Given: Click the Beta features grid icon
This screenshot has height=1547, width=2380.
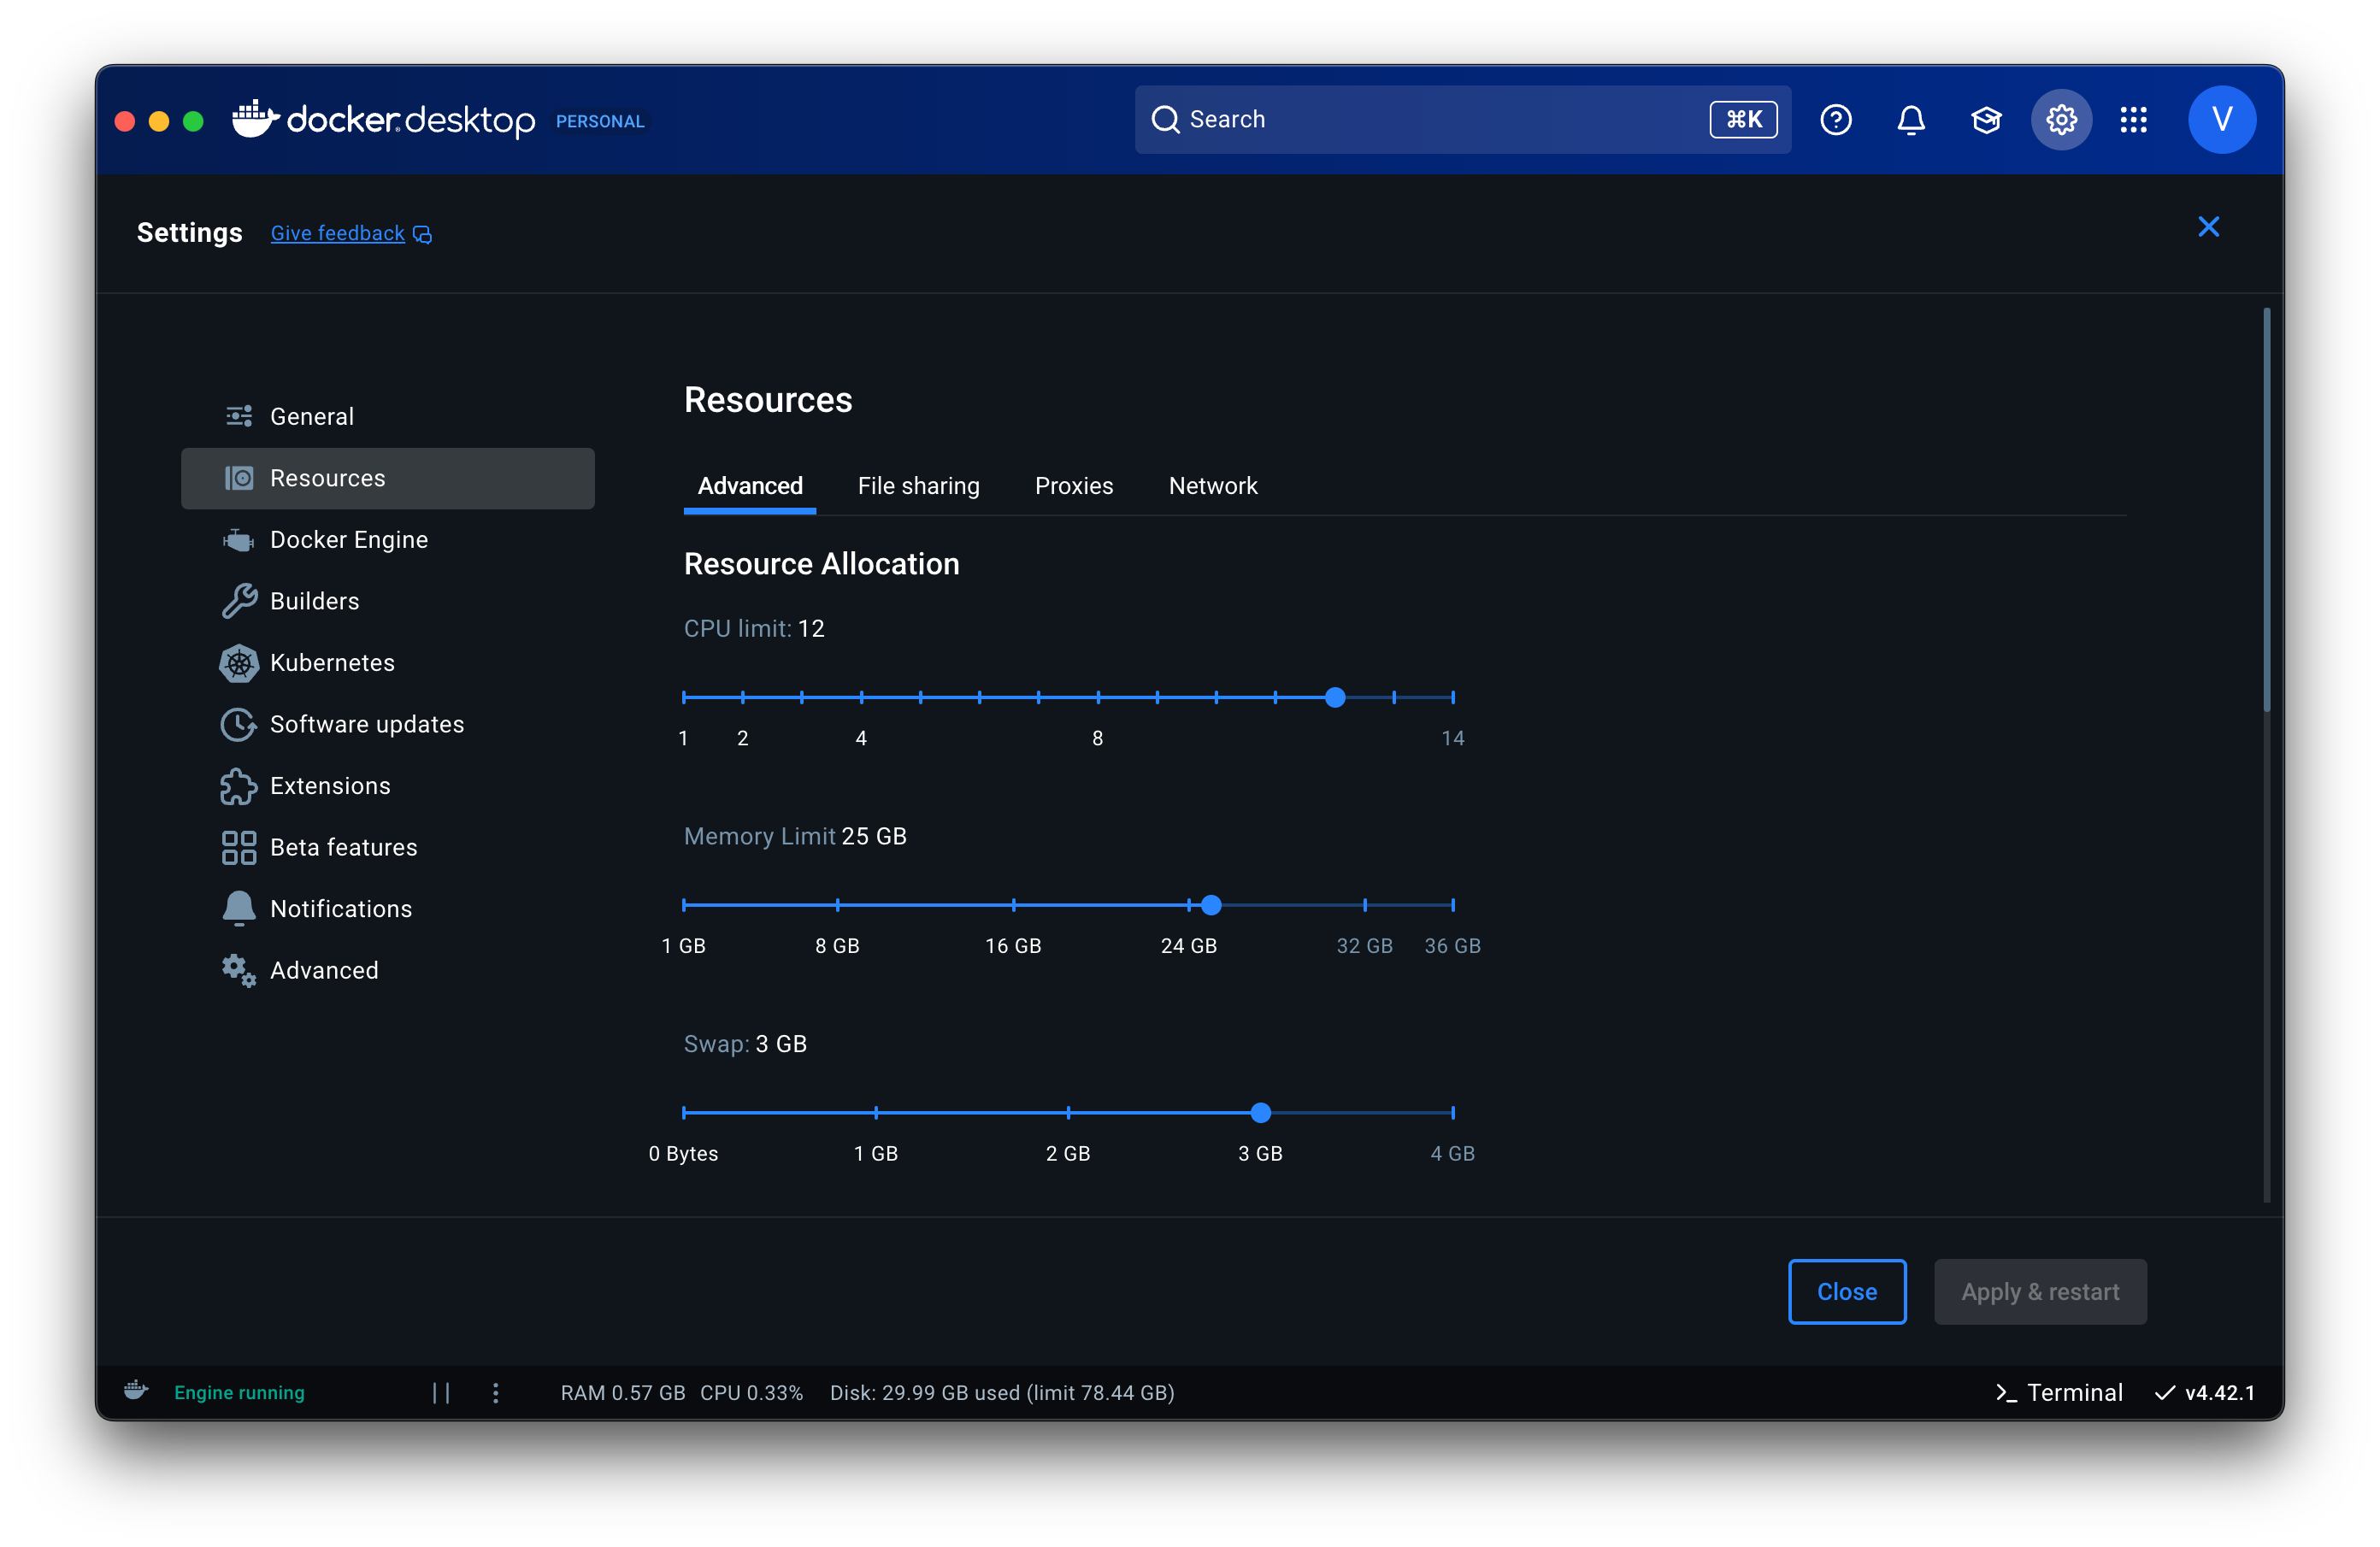Looking at the screenshot, I should 239,847.
